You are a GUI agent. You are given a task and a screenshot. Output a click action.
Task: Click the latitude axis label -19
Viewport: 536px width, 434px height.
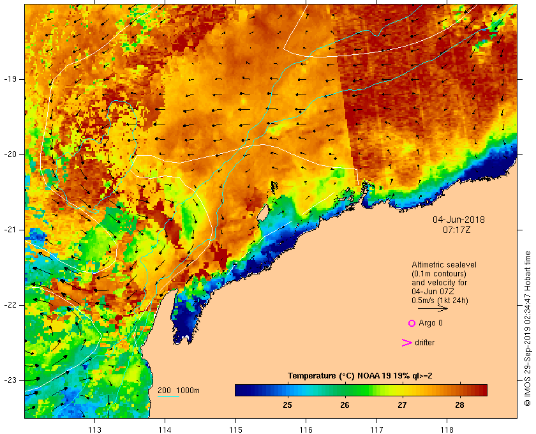[10, 79]
